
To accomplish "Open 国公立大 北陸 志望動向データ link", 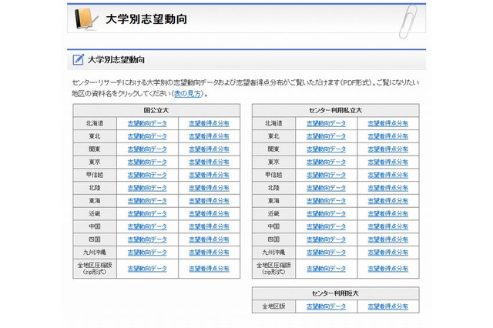I will [x=147, y=188].
